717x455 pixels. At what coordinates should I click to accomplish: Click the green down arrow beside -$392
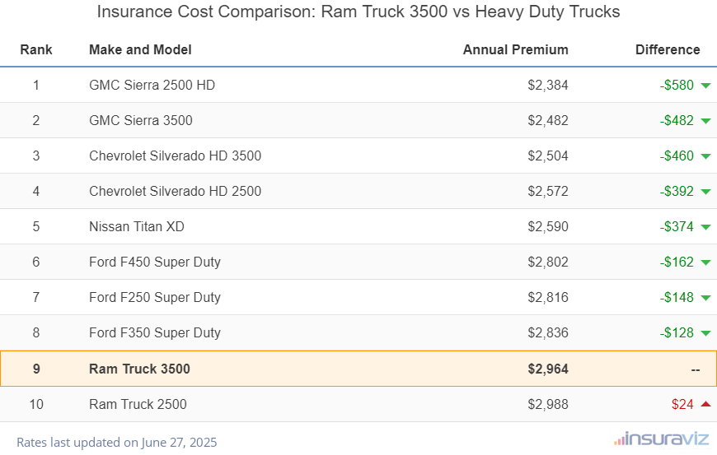705,192
